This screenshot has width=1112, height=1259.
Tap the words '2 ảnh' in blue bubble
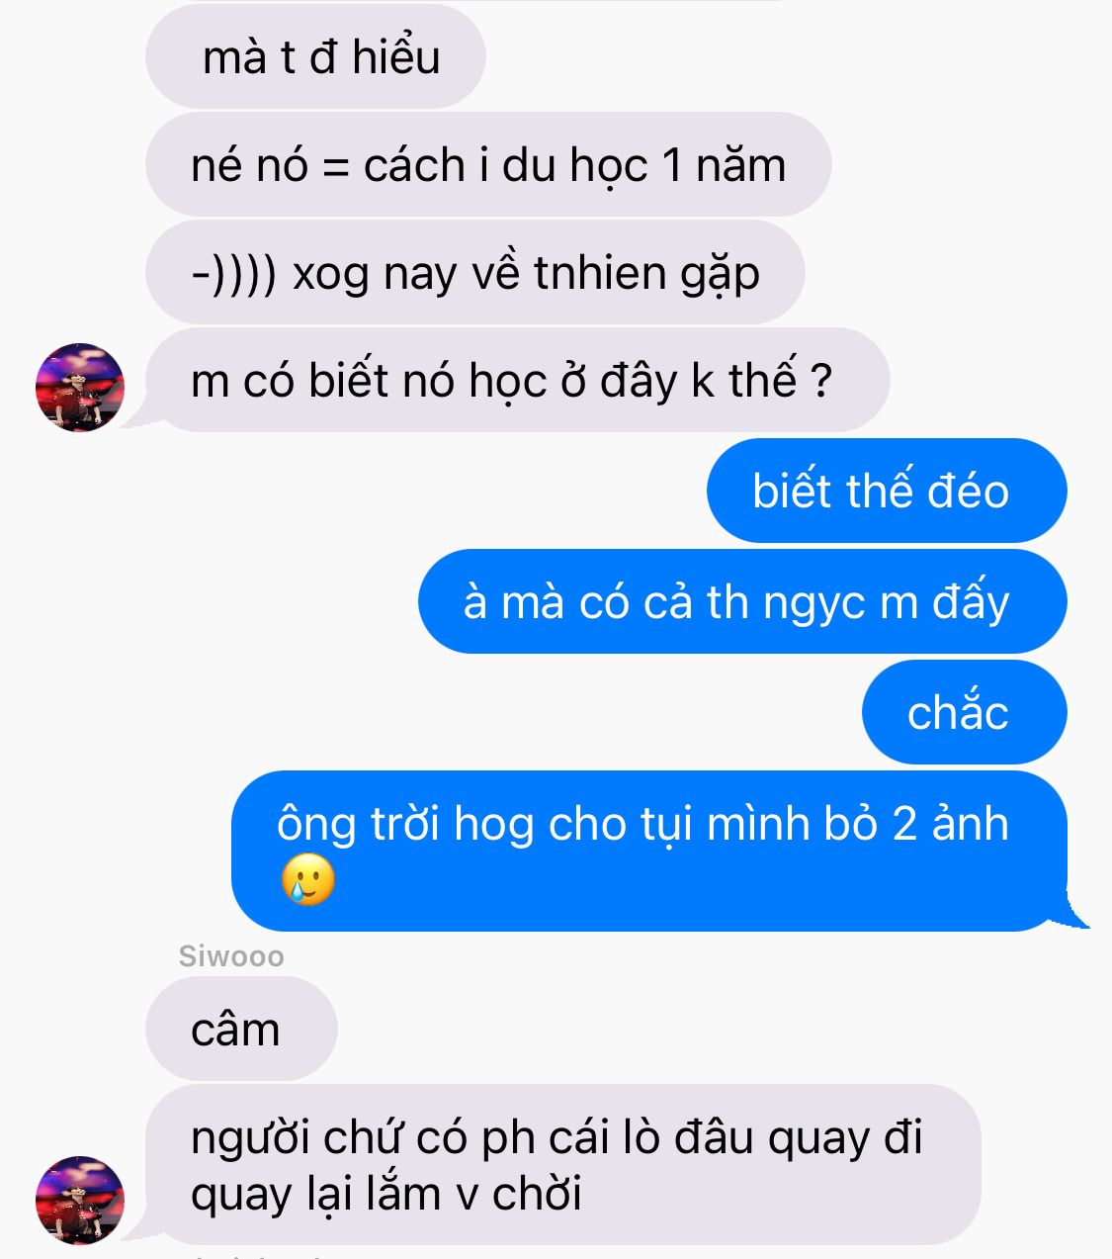[x=951, y=824]
